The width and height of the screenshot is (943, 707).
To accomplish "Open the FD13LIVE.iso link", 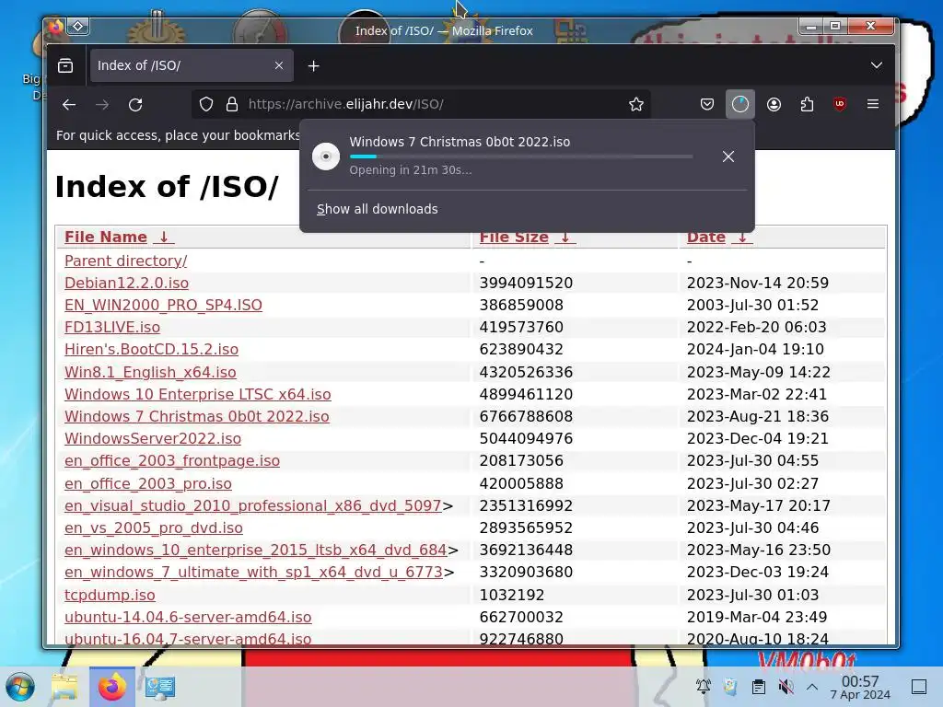I will click(112, 328).
